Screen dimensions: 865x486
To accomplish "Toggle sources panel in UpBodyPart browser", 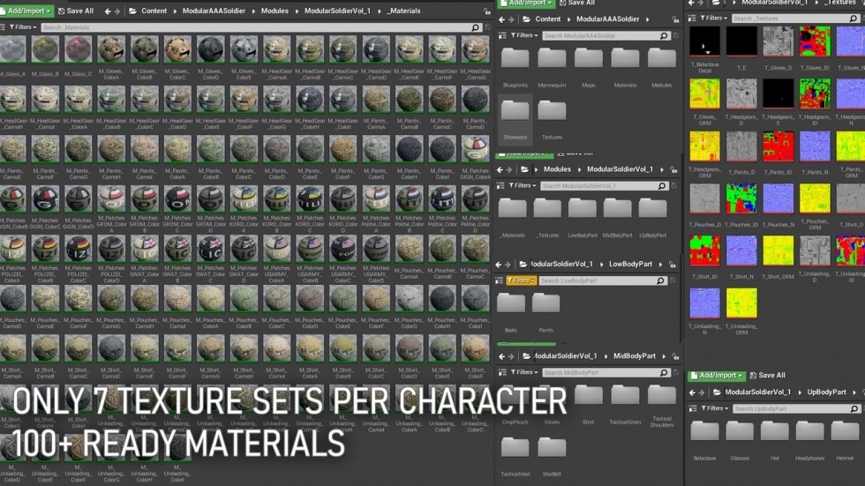I will coord(692,408).
